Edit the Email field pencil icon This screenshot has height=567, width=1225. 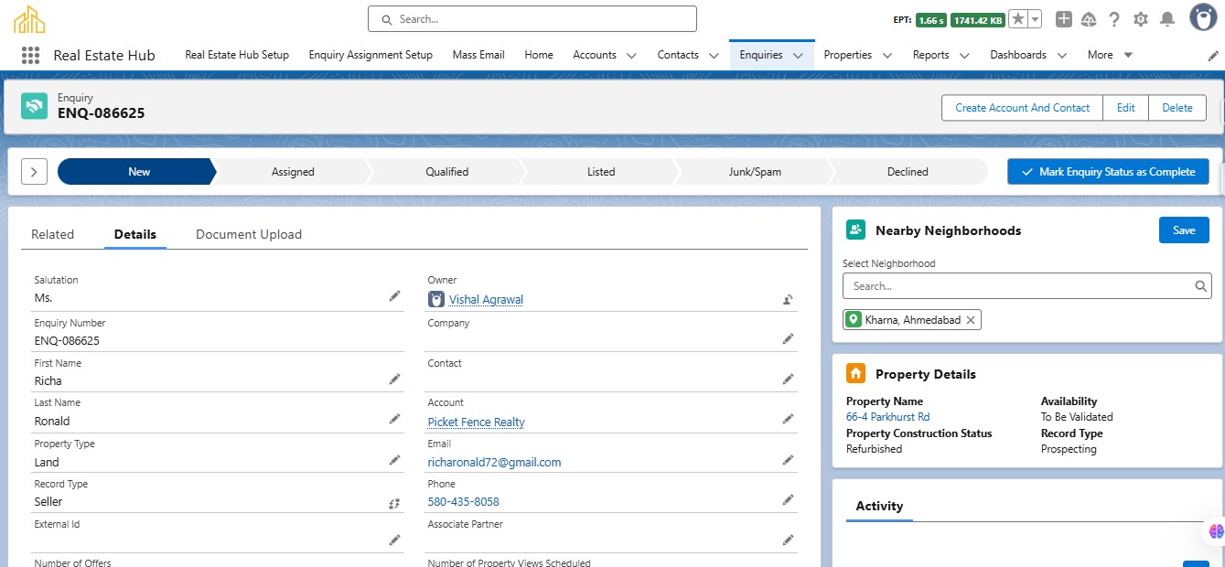coord(787,460)
